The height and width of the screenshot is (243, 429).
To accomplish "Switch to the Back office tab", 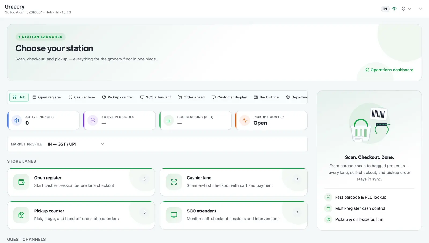I will click(x=266, y=97).
